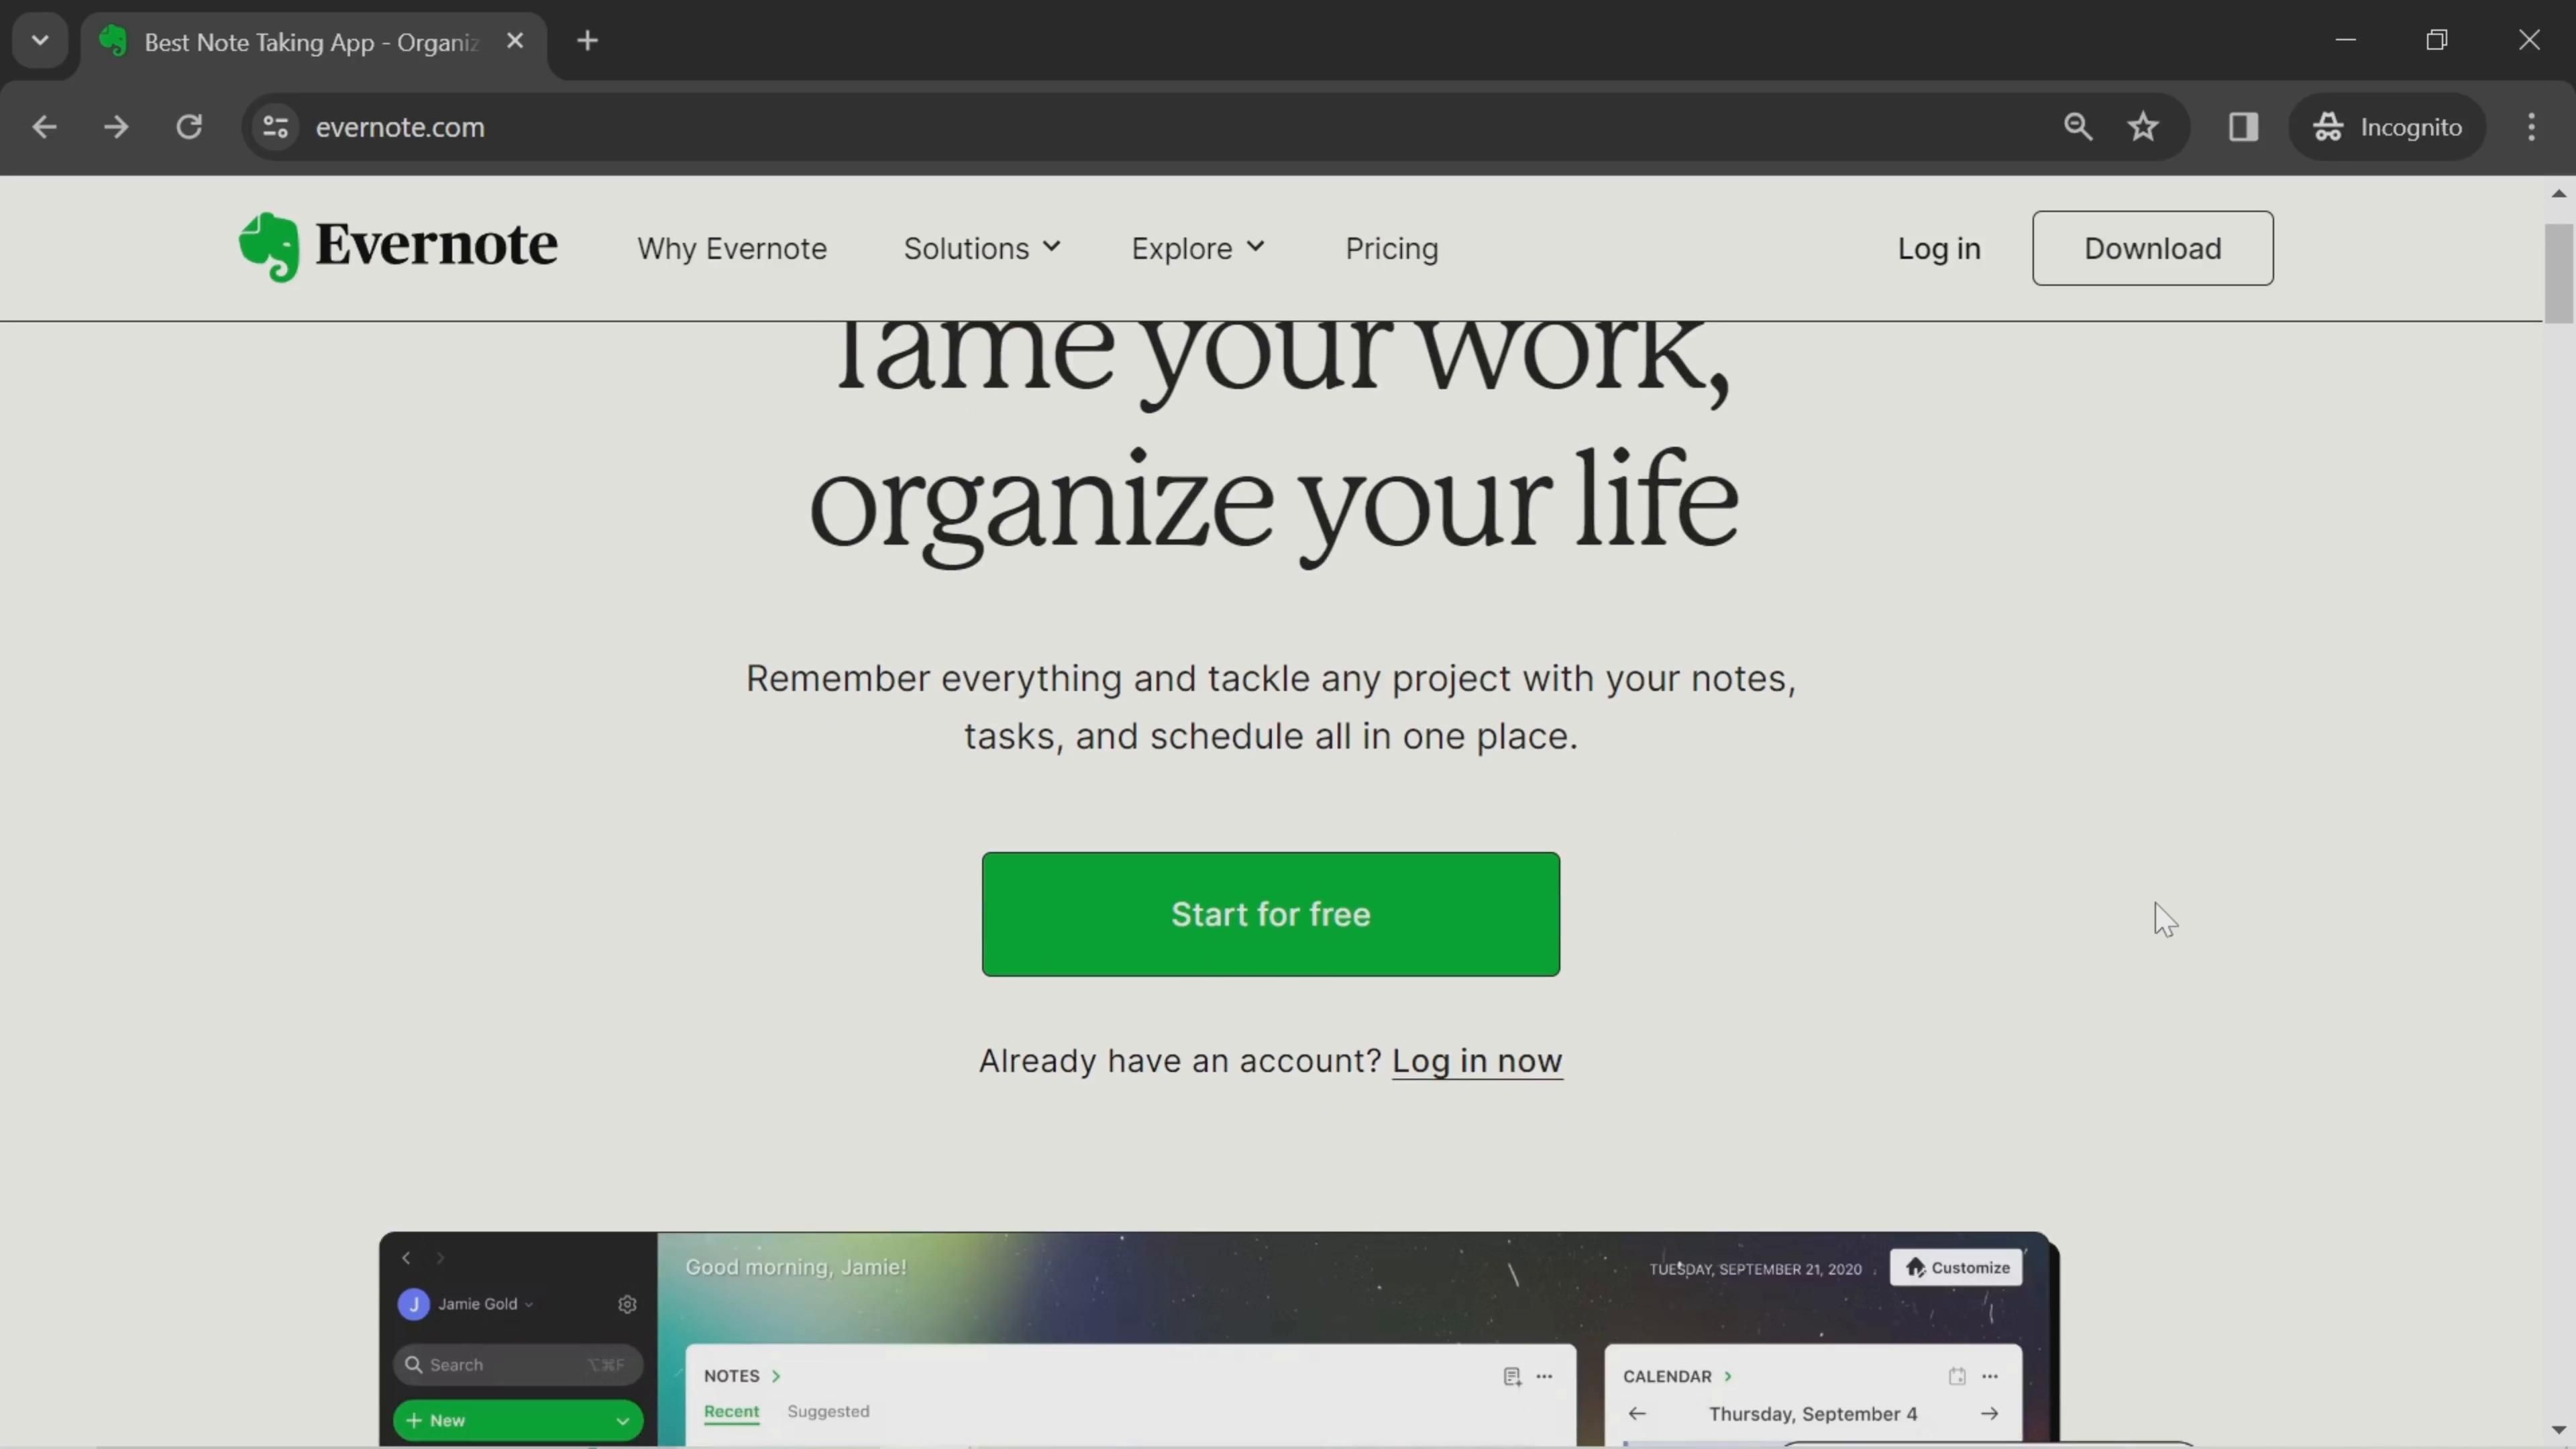The width and height of the screenshot is (2576, 1449).
Task: Go back to previous page
Action: (x=44, y=127)
